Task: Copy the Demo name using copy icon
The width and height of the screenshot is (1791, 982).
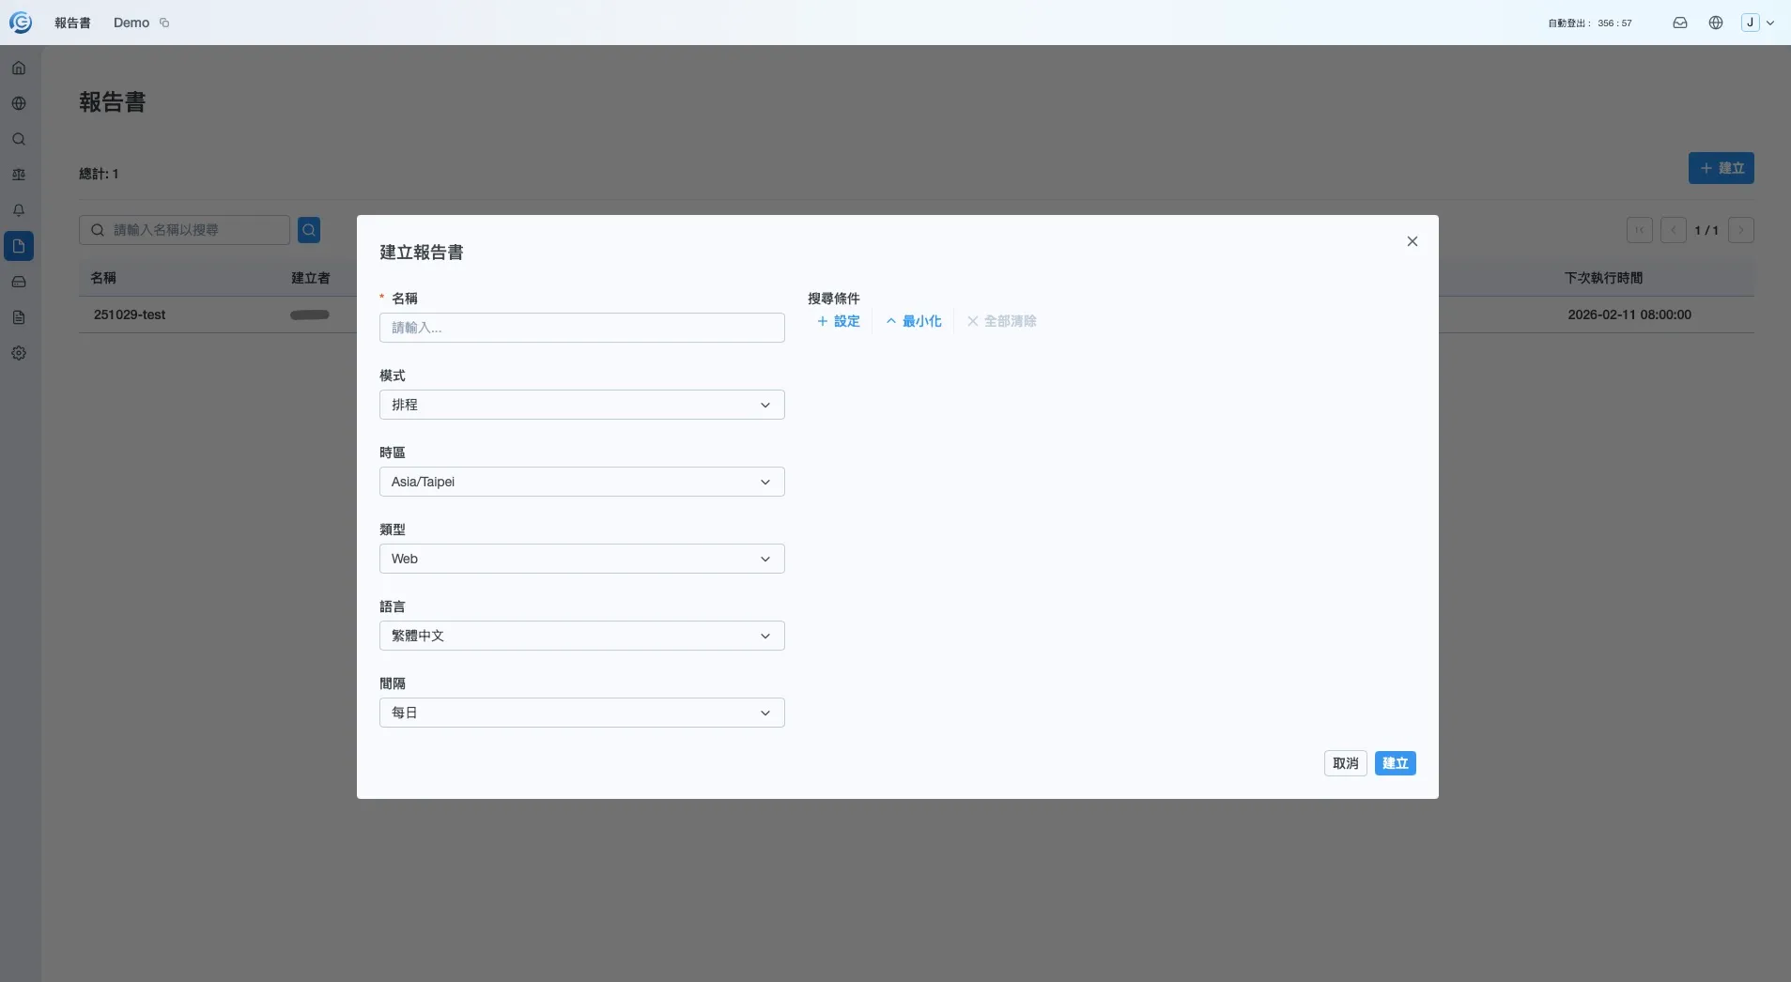Action: click(164, 23)
